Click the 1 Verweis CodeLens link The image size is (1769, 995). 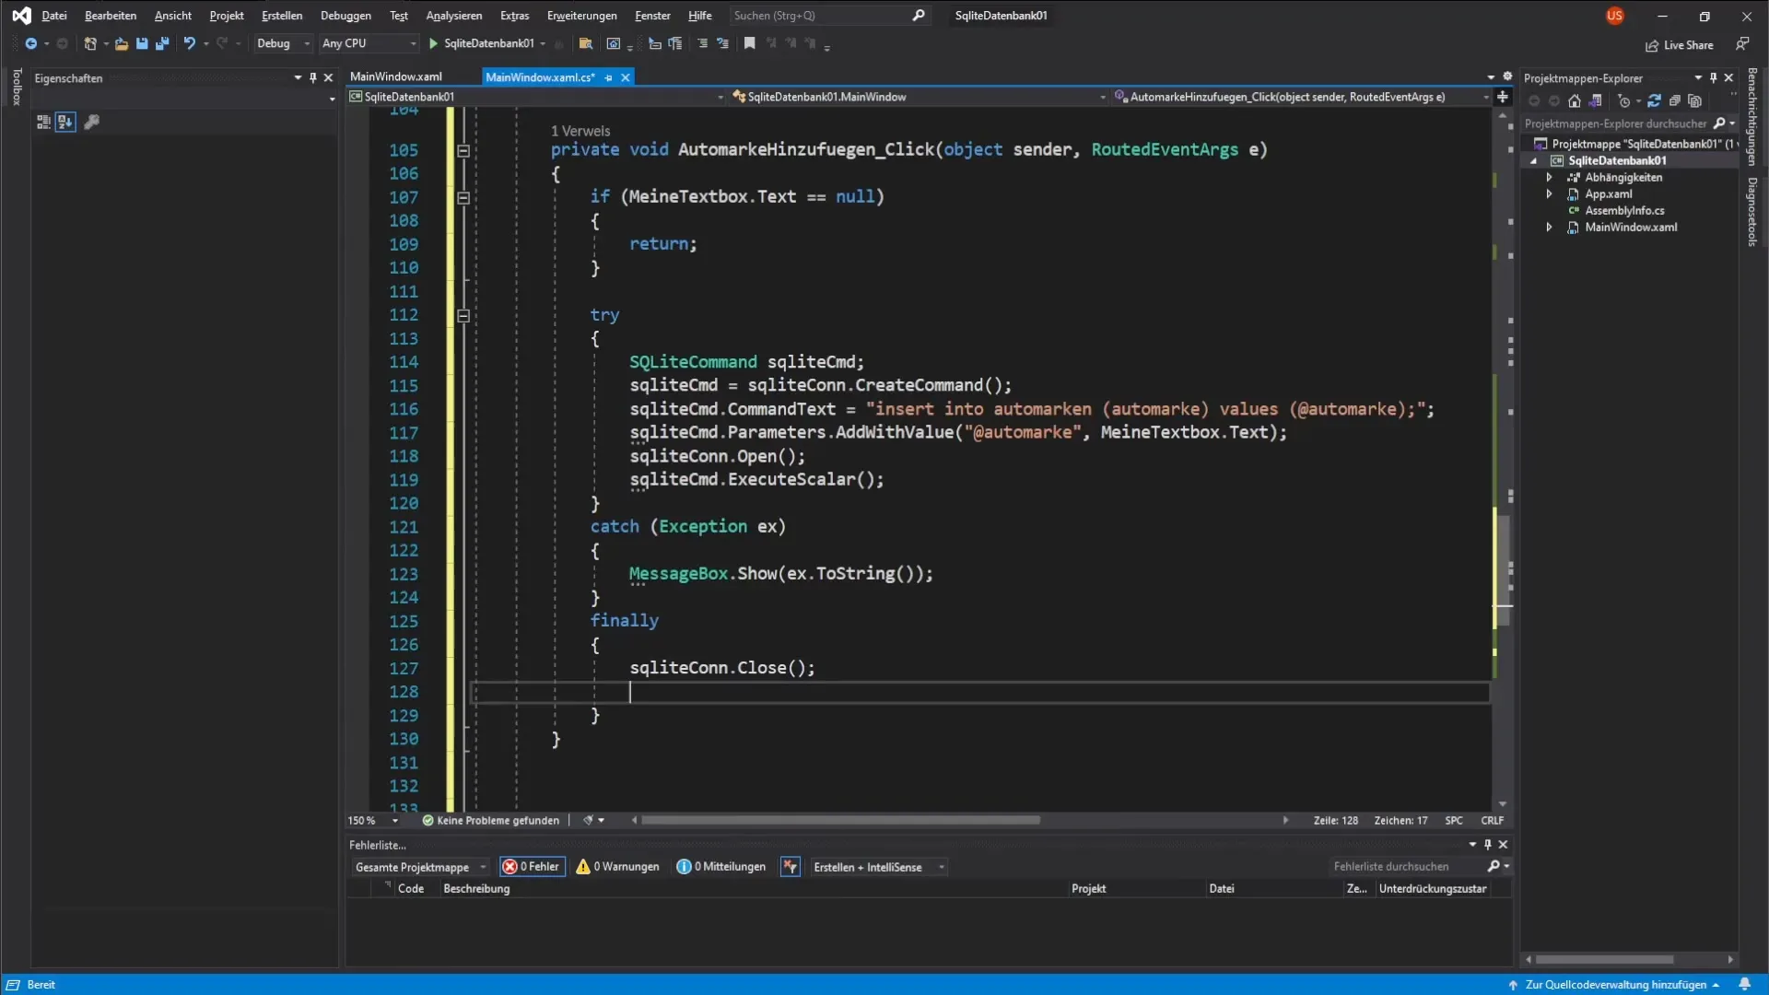tap(580, 131)
